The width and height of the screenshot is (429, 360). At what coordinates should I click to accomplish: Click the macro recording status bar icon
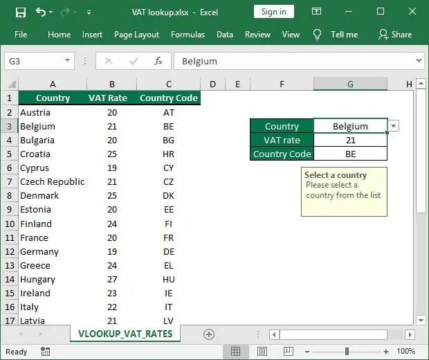tap(45, 351)
